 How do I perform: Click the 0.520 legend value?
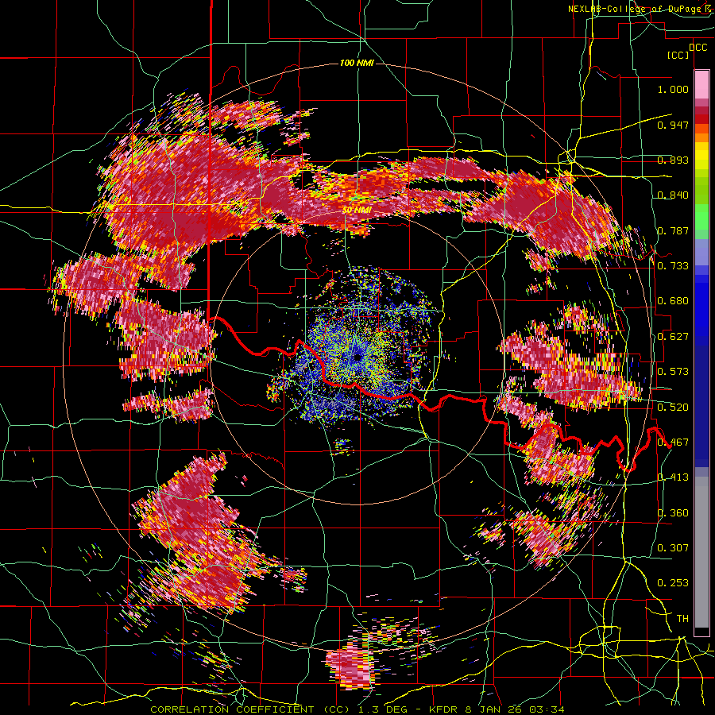tap(673, 408)
